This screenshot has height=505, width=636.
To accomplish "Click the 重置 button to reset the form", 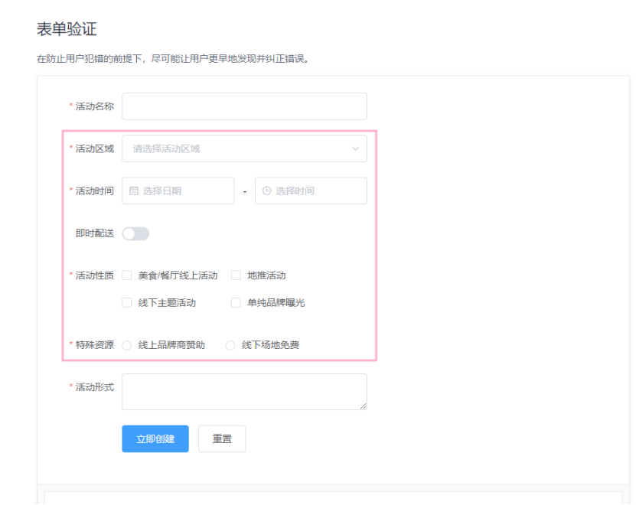I will click(222, 438).
